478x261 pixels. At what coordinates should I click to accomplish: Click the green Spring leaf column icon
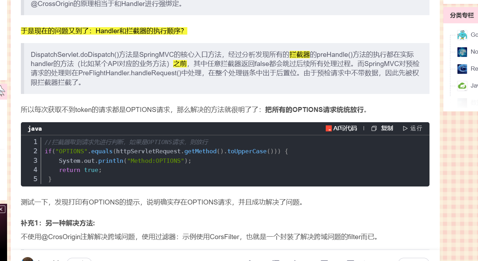point(462,85)
